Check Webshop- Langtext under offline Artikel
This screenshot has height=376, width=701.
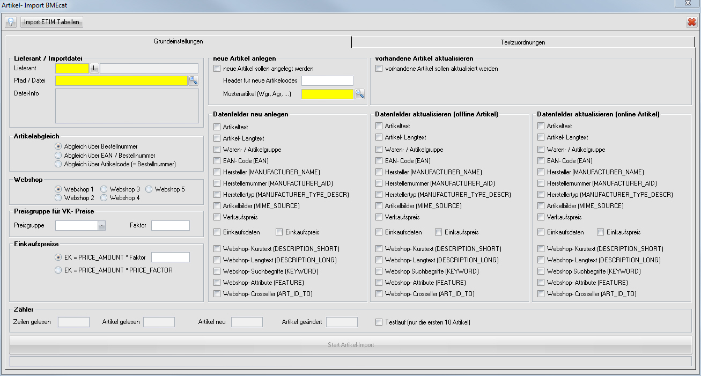coord(379,260)
